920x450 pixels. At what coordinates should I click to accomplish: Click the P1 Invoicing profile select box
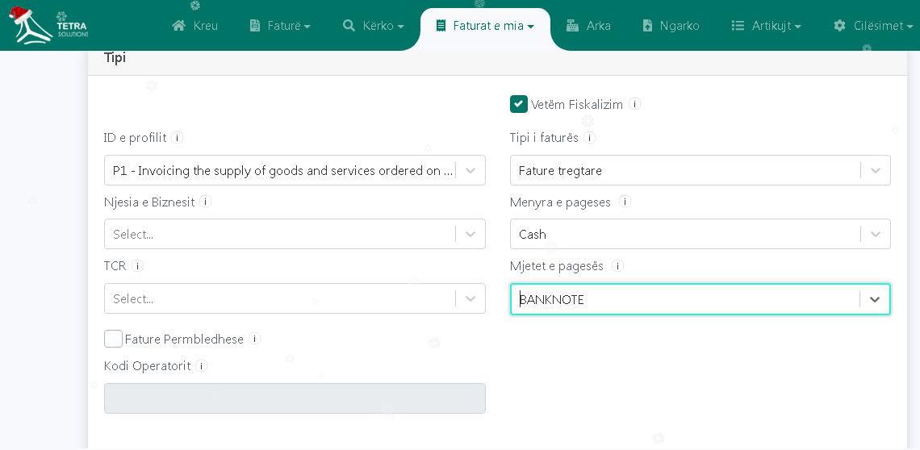pyautogui.click(x=295, y=170)
